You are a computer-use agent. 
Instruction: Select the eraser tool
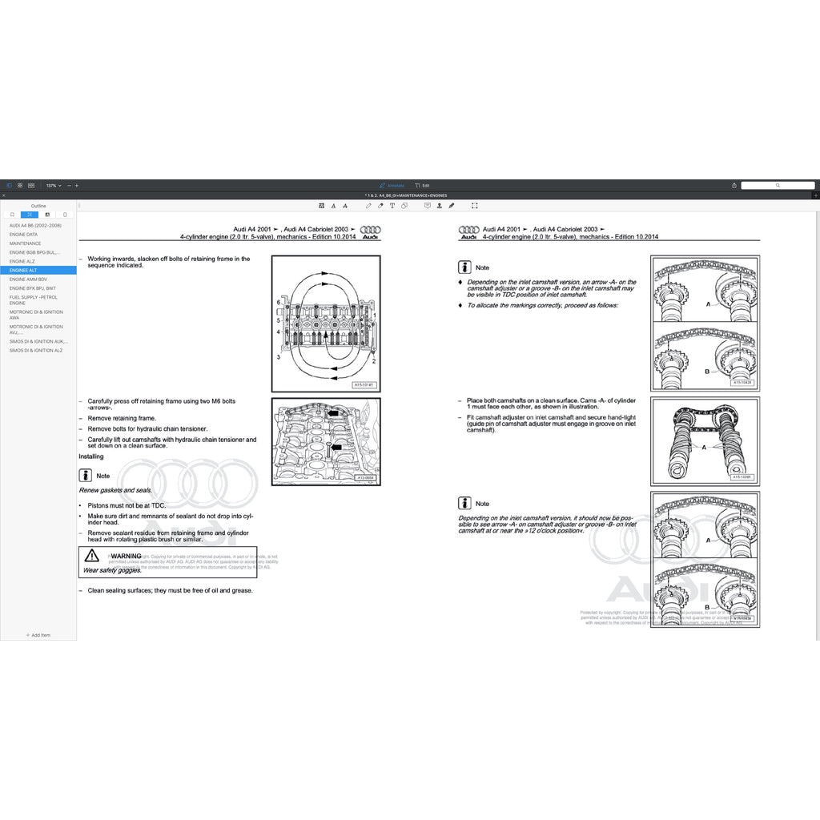click(x=380, y=206)
